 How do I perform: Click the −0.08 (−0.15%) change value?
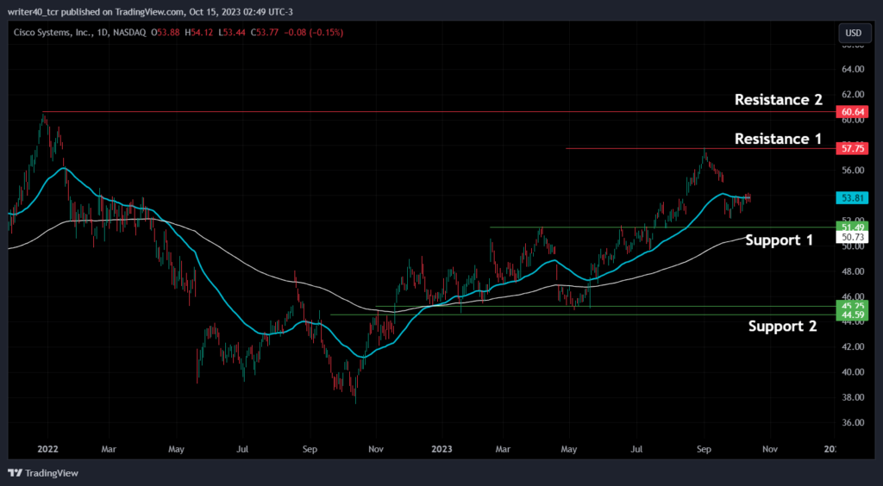[312, 33]
